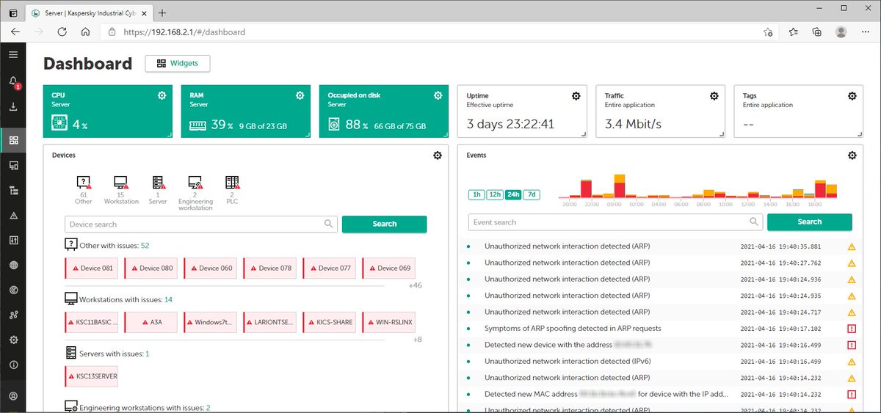Open Device 069 tile
881x413 pixels.
[388, 268]
